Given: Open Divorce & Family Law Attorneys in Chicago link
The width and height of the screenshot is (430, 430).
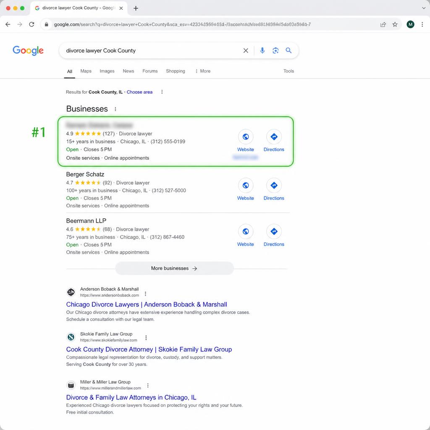Looking at the screenshot, I should 131,397.
